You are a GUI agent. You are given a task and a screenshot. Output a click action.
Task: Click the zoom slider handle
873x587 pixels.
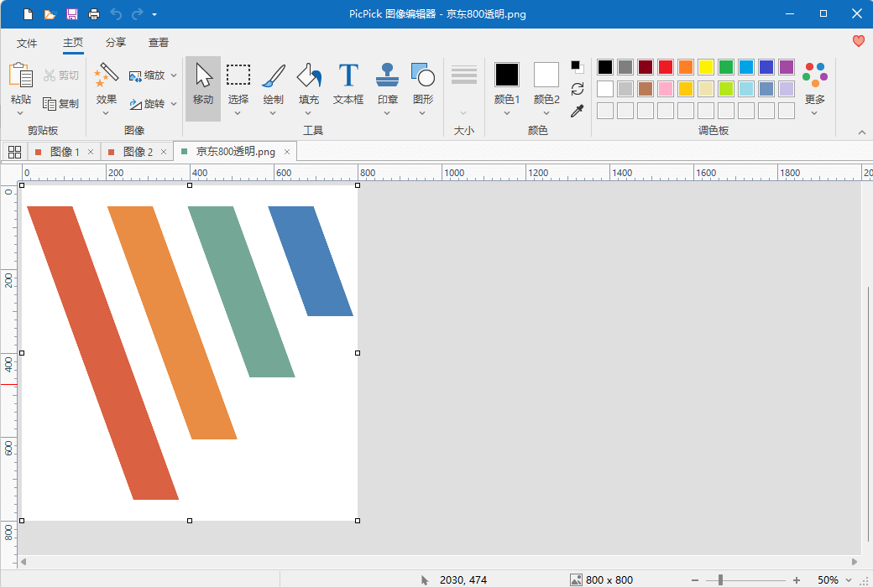(x=720, y=579)
